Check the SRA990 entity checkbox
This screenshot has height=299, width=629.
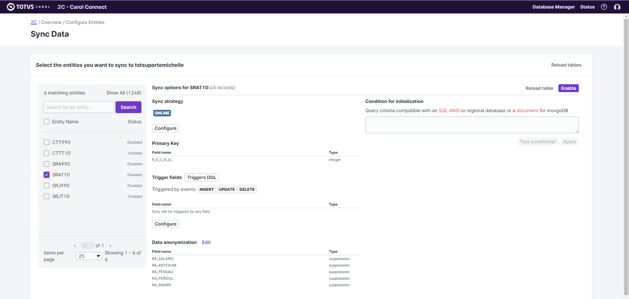point(47,164)
